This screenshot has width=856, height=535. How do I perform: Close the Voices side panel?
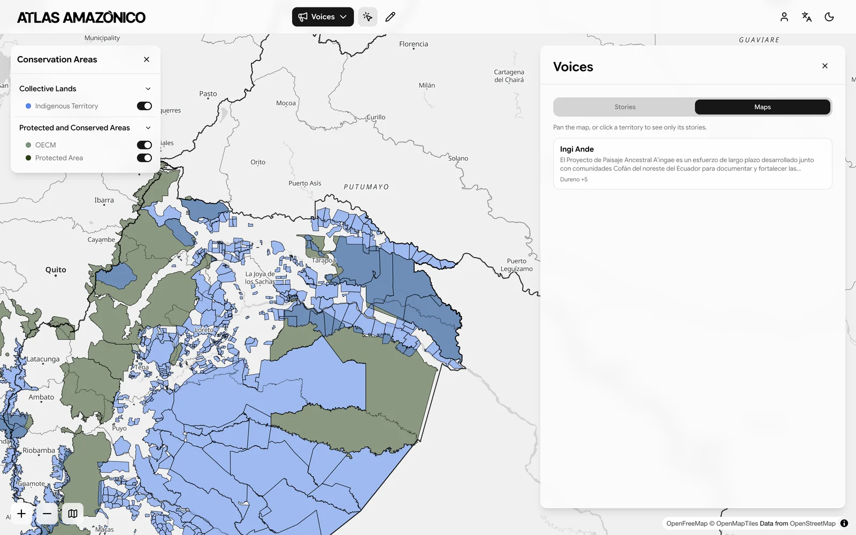[x=825, y=66]
